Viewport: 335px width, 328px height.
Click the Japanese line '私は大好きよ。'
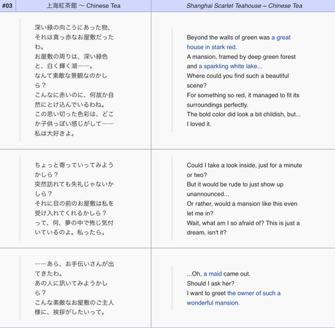[55, 133]
